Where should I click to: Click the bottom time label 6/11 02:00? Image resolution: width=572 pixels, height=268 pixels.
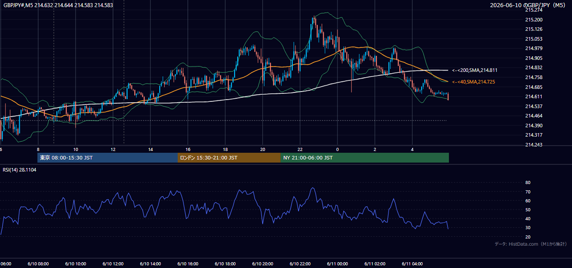click(375, 264)
